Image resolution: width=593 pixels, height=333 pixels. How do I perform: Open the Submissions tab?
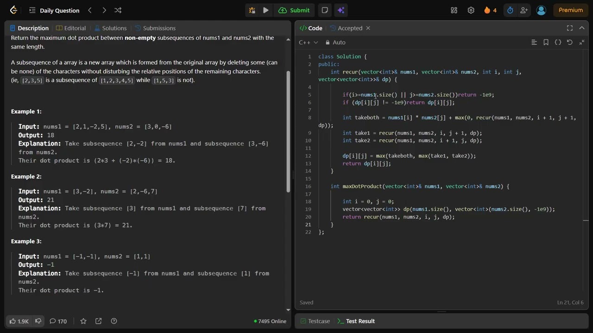pyautogui.click(x=155, y=28)
